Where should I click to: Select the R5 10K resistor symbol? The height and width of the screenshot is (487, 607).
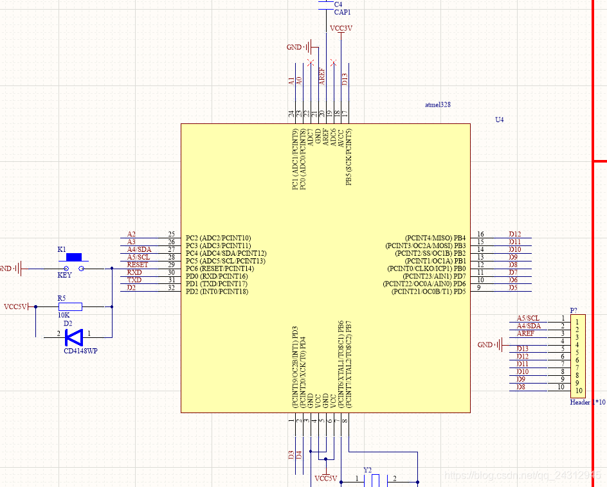[x=69, y=307]
